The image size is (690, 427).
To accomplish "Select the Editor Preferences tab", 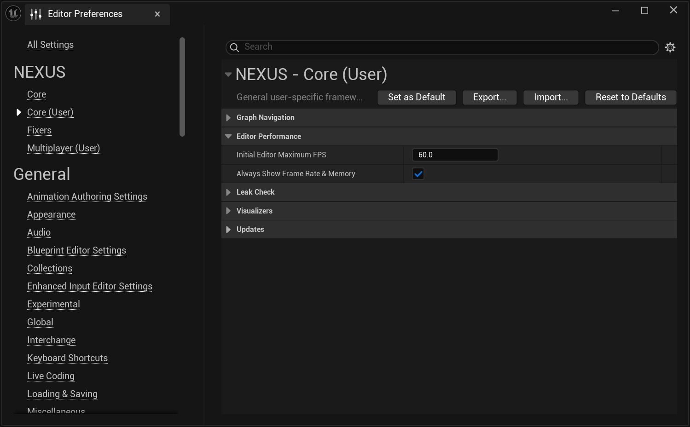I will coord(85,14).
